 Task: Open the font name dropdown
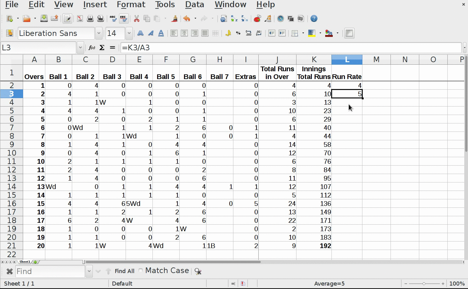coord(99,33)
